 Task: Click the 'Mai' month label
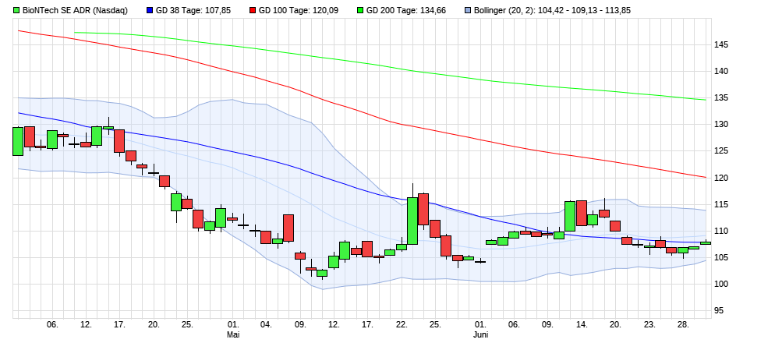pos(233,334)
